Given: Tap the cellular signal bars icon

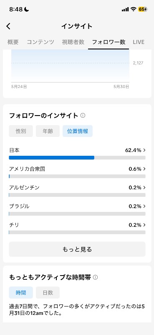Looking at the screenshot, I should pyautogui.click(x=125, y=9).
